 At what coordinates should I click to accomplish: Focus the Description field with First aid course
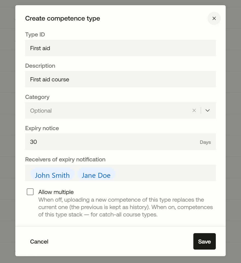(120, 79)
